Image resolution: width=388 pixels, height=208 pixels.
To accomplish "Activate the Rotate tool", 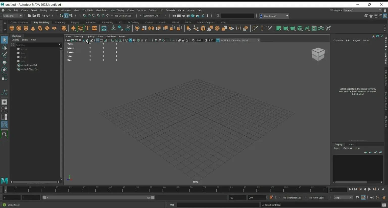I will (x=4, y=70).
